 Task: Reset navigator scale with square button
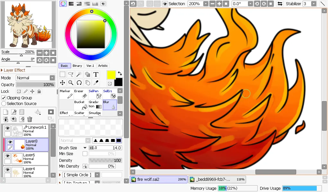[53, 53]
